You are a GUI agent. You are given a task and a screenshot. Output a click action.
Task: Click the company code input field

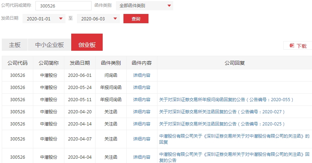[63, 6]
